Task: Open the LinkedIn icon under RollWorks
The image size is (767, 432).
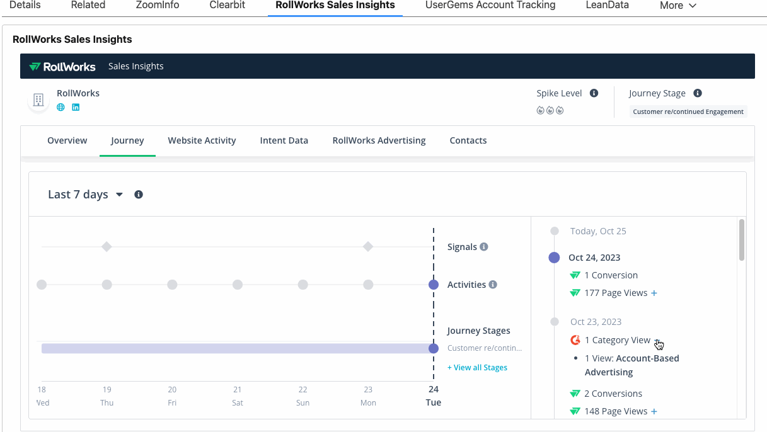Action: click(76, 107)
